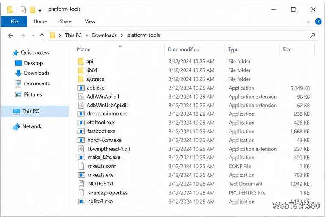The image size is (327, 217).
Task: Click Downloads in the address bar
Action: (104, 35)
